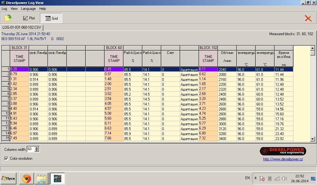Image resolution: width=317 pixels, height=185 pixels.
Task: Increase columns width with up arrow
Action: point(37,148)
